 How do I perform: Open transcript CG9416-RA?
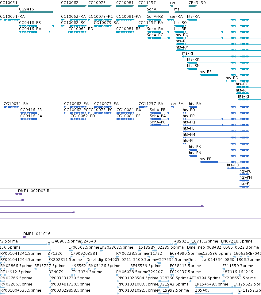tap(35, 32)
